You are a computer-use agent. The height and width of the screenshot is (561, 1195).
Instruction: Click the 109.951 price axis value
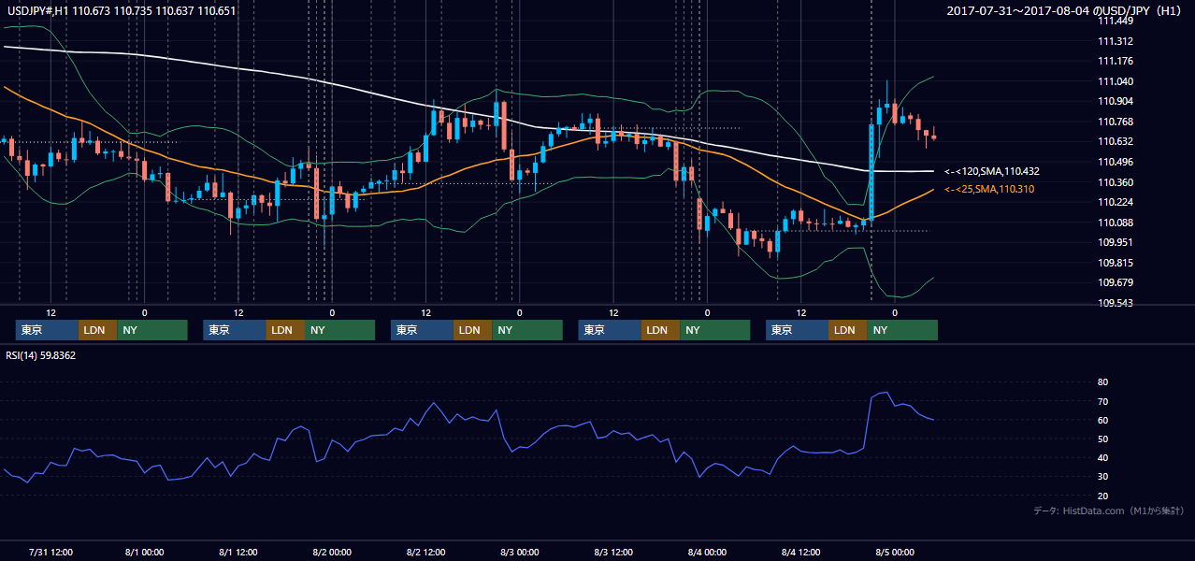point(1115,242)
